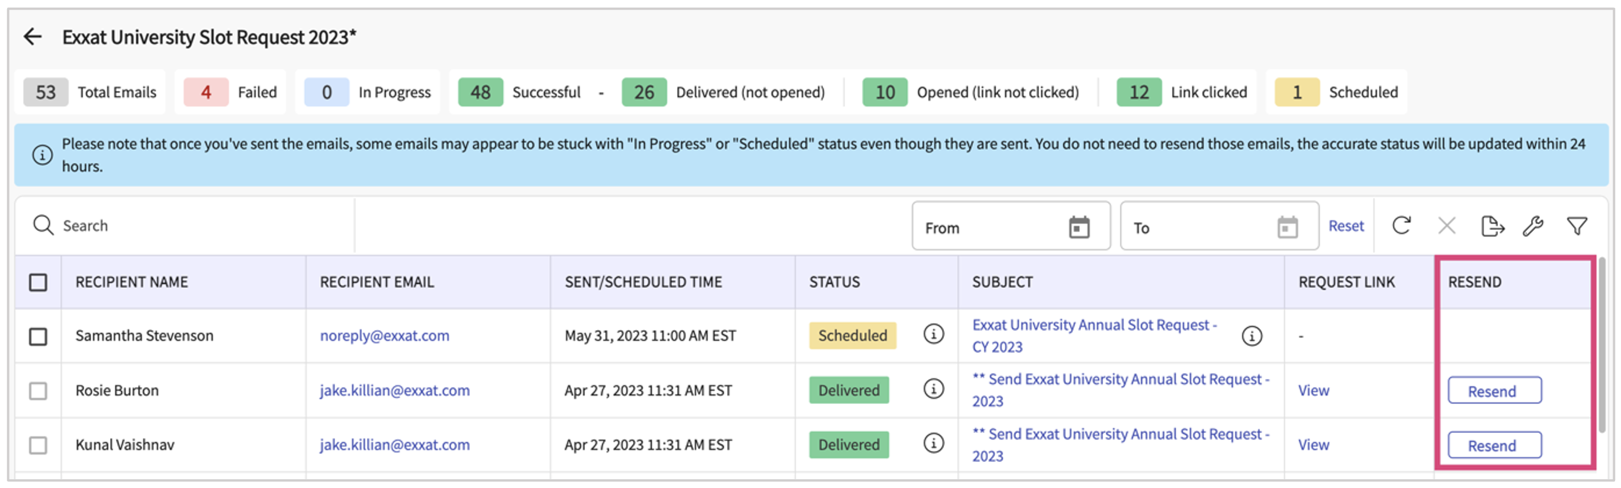Filter by 1 Scheduled email
1621x488 pixels.
pyautogui.click(x=1337, y=92)
